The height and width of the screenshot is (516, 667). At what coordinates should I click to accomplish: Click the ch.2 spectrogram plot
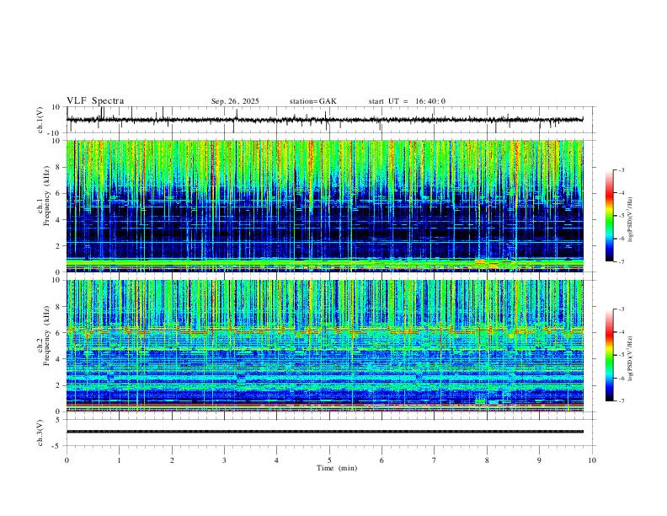click(x=324, y=346)
